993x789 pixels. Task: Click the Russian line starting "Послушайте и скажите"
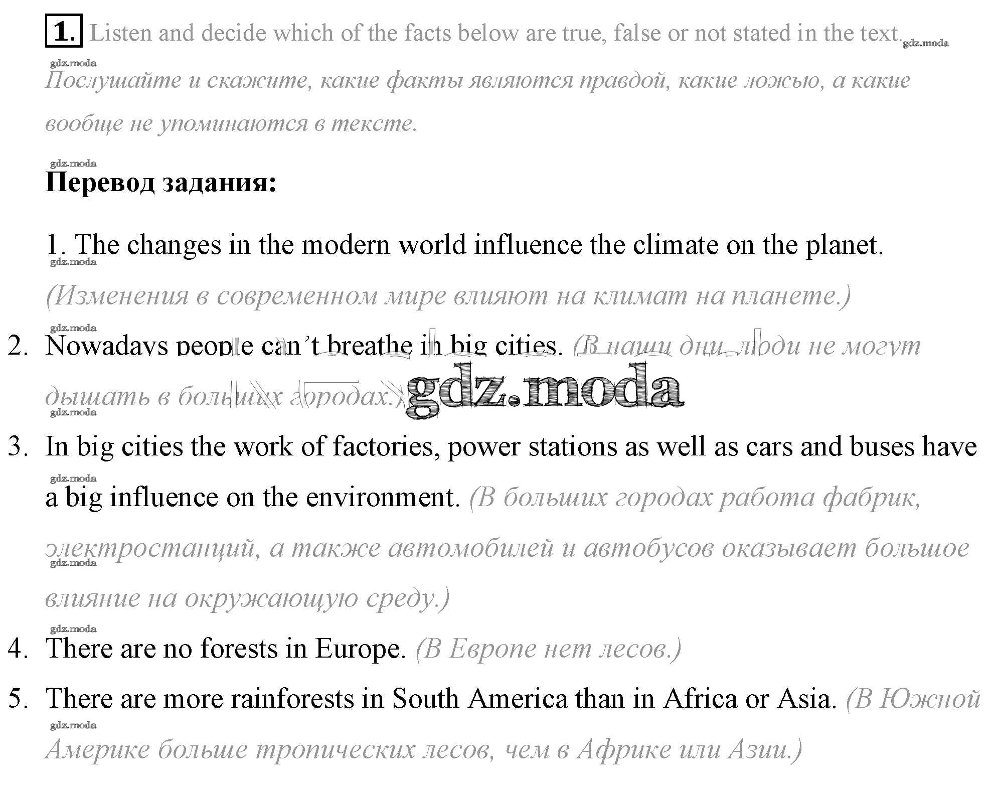point(477,80)
